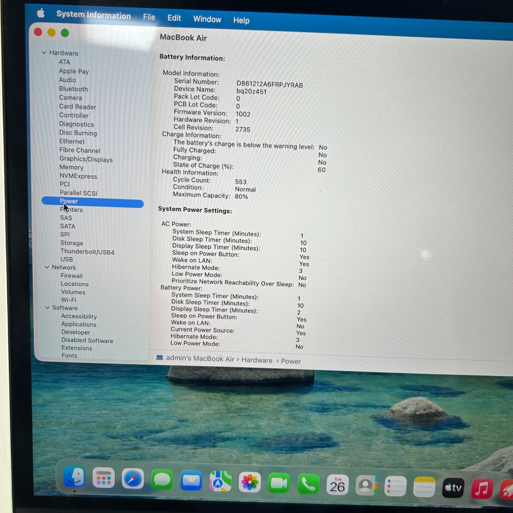Click the Cycle Count value 553
The image size is (513, 513).
(x=241, y=182)
